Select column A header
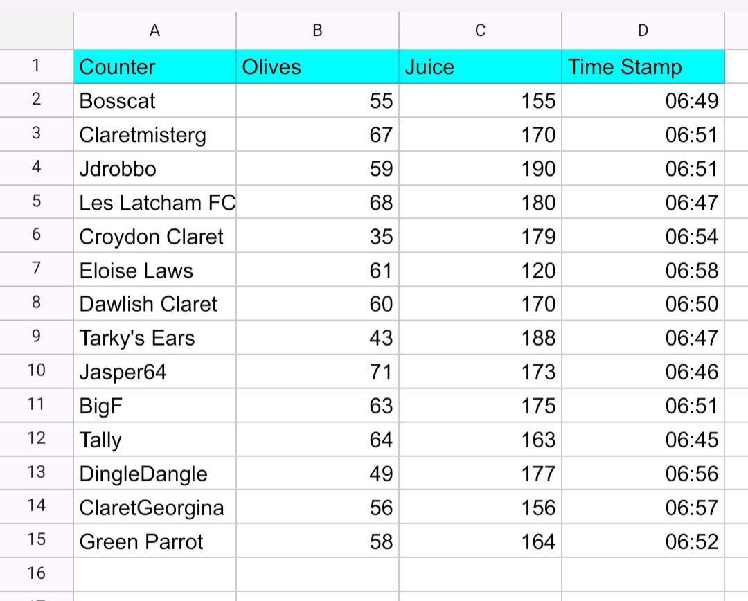Image resolution: width=748 pixels, height=601 pixels. pyautogui.click(x=154, y=31)
